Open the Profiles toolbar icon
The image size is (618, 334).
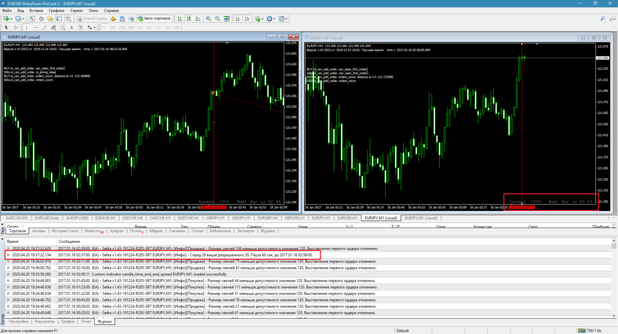(x=19, y=19)
